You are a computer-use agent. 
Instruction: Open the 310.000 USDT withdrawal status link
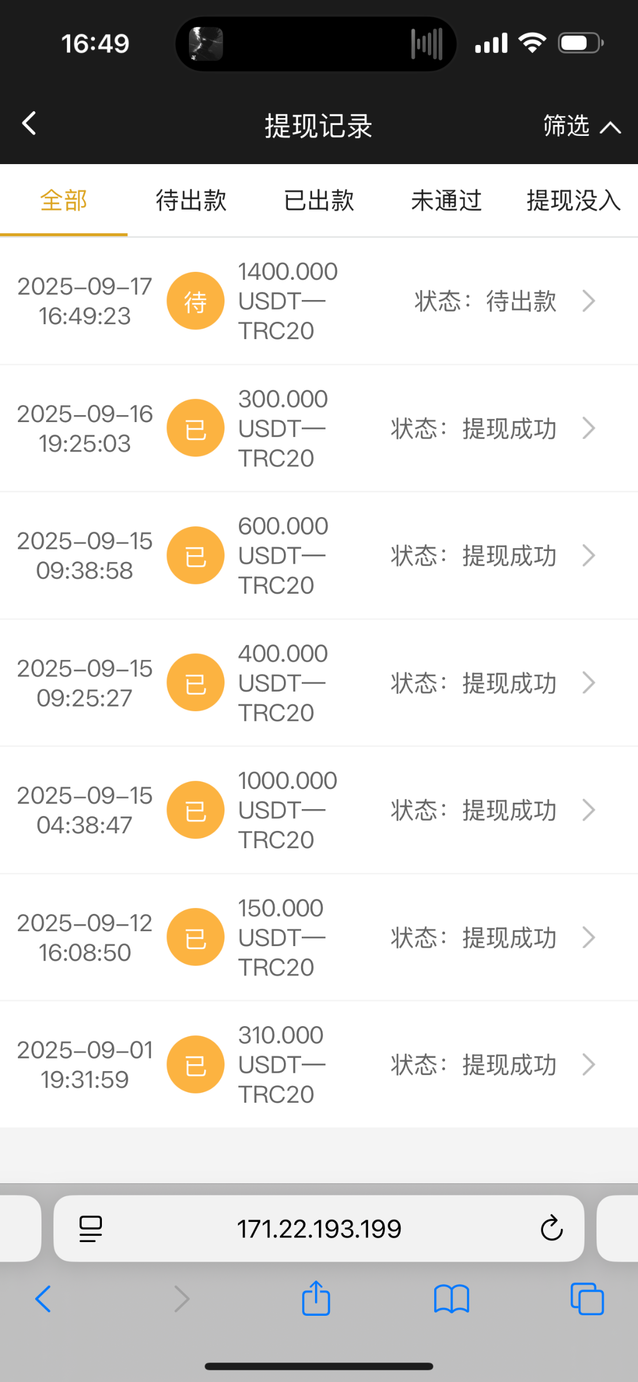point(473,1065)
